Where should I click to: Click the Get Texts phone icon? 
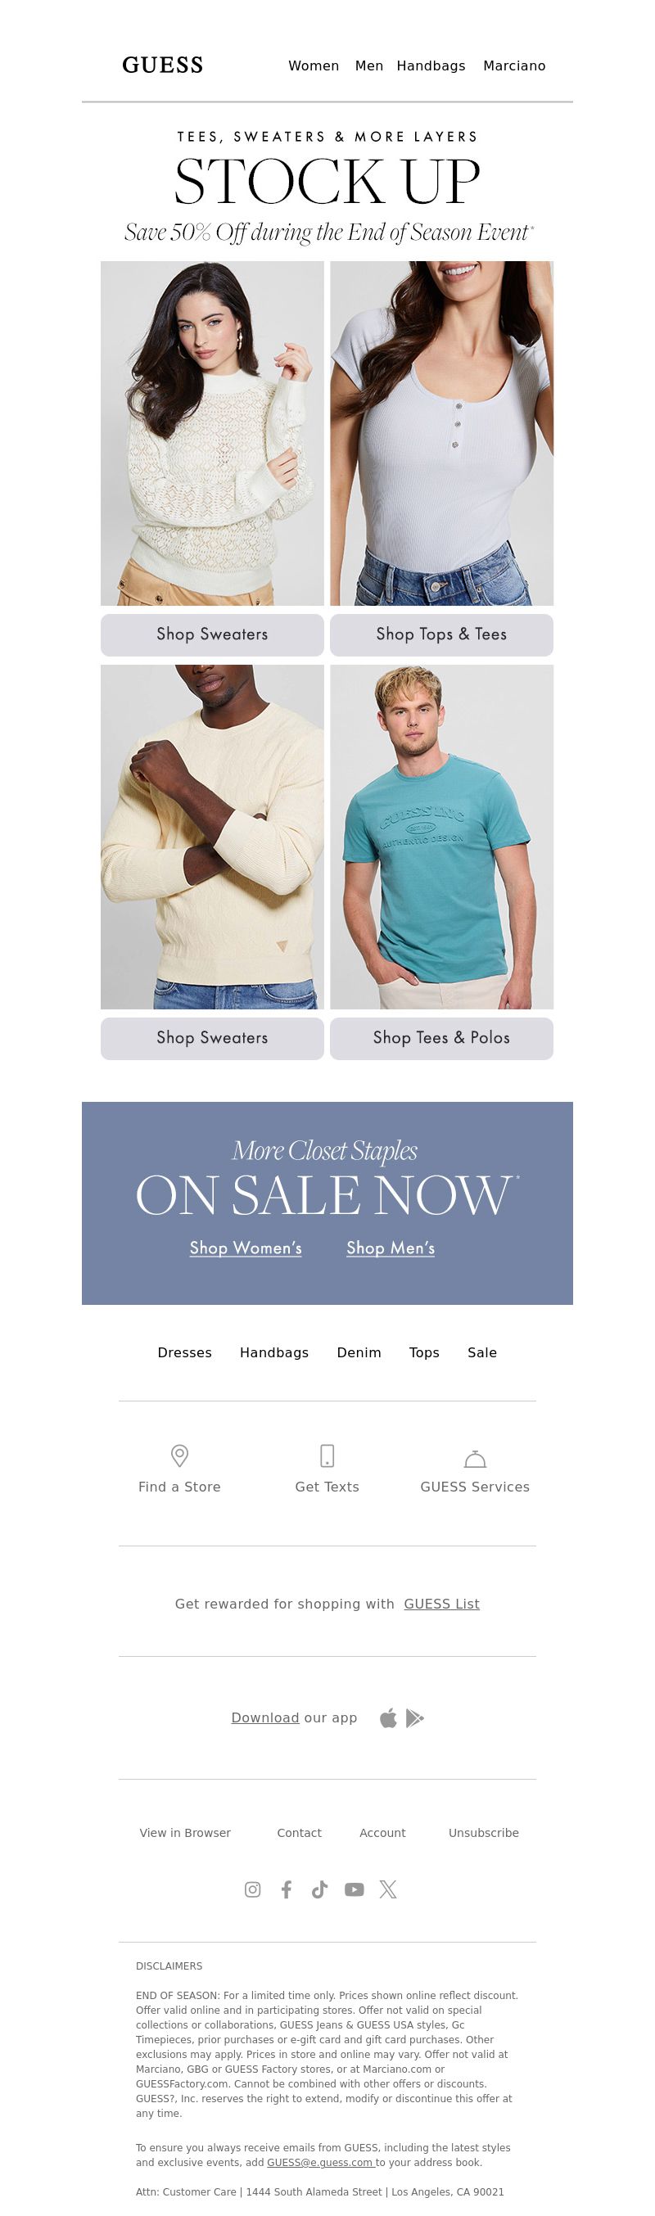327,1455
